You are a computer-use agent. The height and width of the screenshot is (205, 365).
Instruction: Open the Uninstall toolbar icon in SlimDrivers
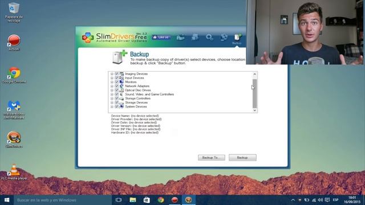[x=195, y=37]
